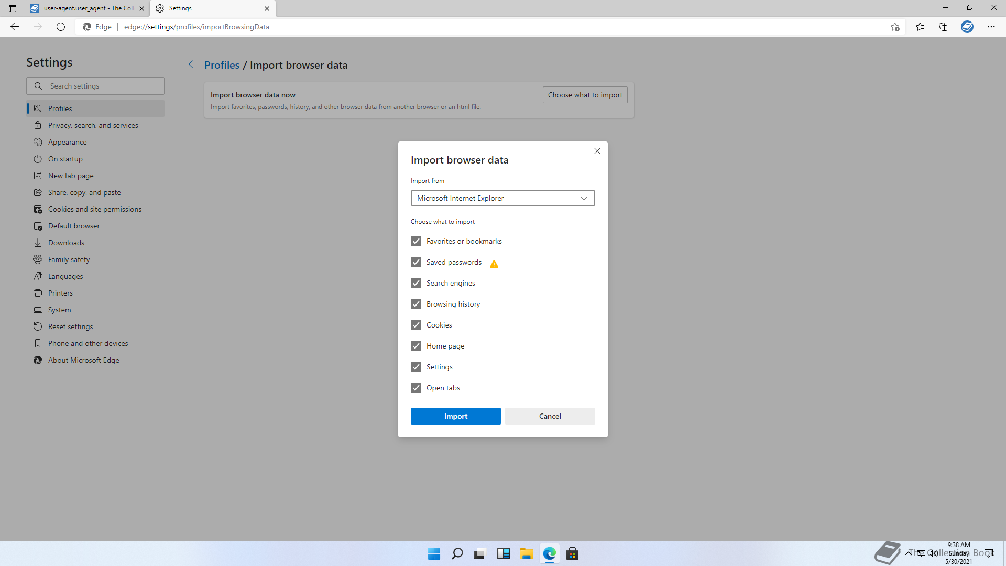Click the browser forward arrow button
The width and height of the screenshot is (1006, 566).
[38, 27]
